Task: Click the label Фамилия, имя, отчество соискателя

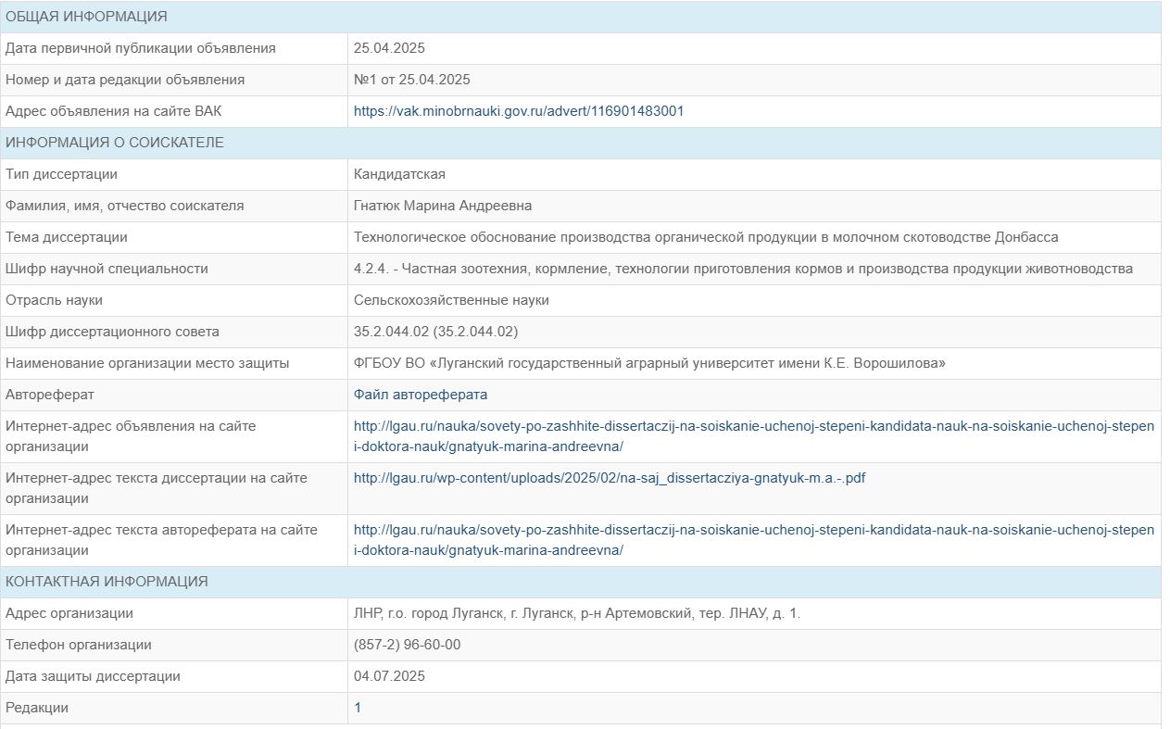Action: point(125,206)
